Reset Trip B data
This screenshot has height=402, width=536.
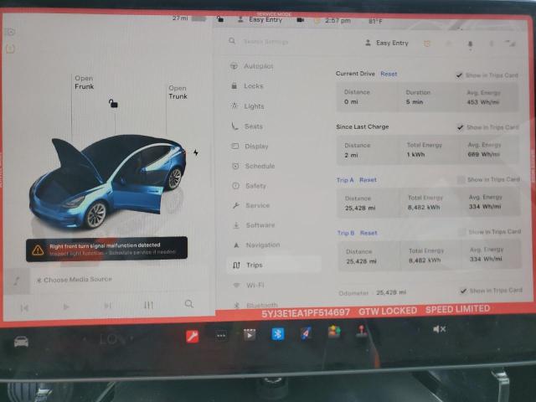(x=368, y=233)
